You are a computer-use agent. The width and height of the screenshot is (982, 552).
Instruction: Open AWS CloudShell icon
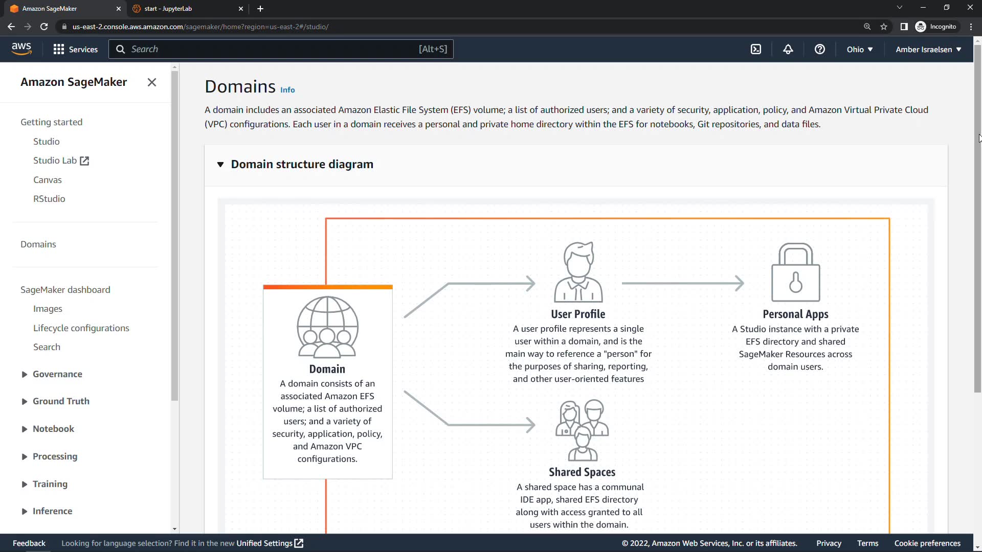click(x=756, y=49)
